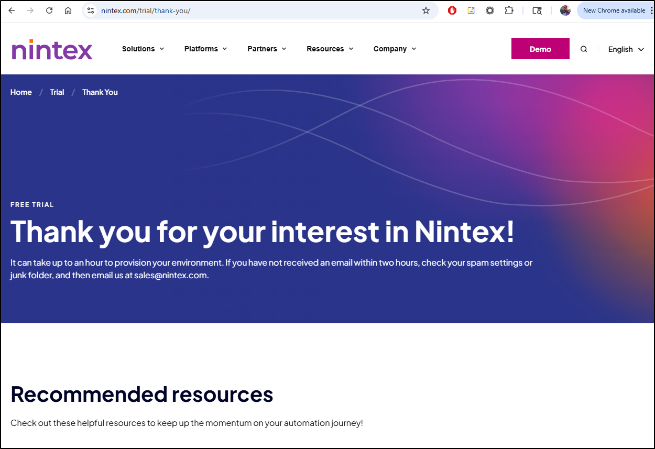Click the Thank You breadcrumb
655x449 pixels.
point(100,92)
